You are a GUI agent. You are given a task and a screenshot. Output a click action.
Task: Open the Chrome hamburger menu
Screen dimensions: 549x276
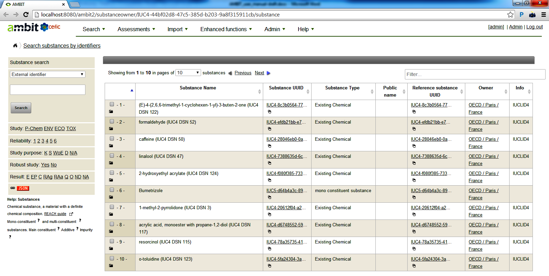pos(544,15)
